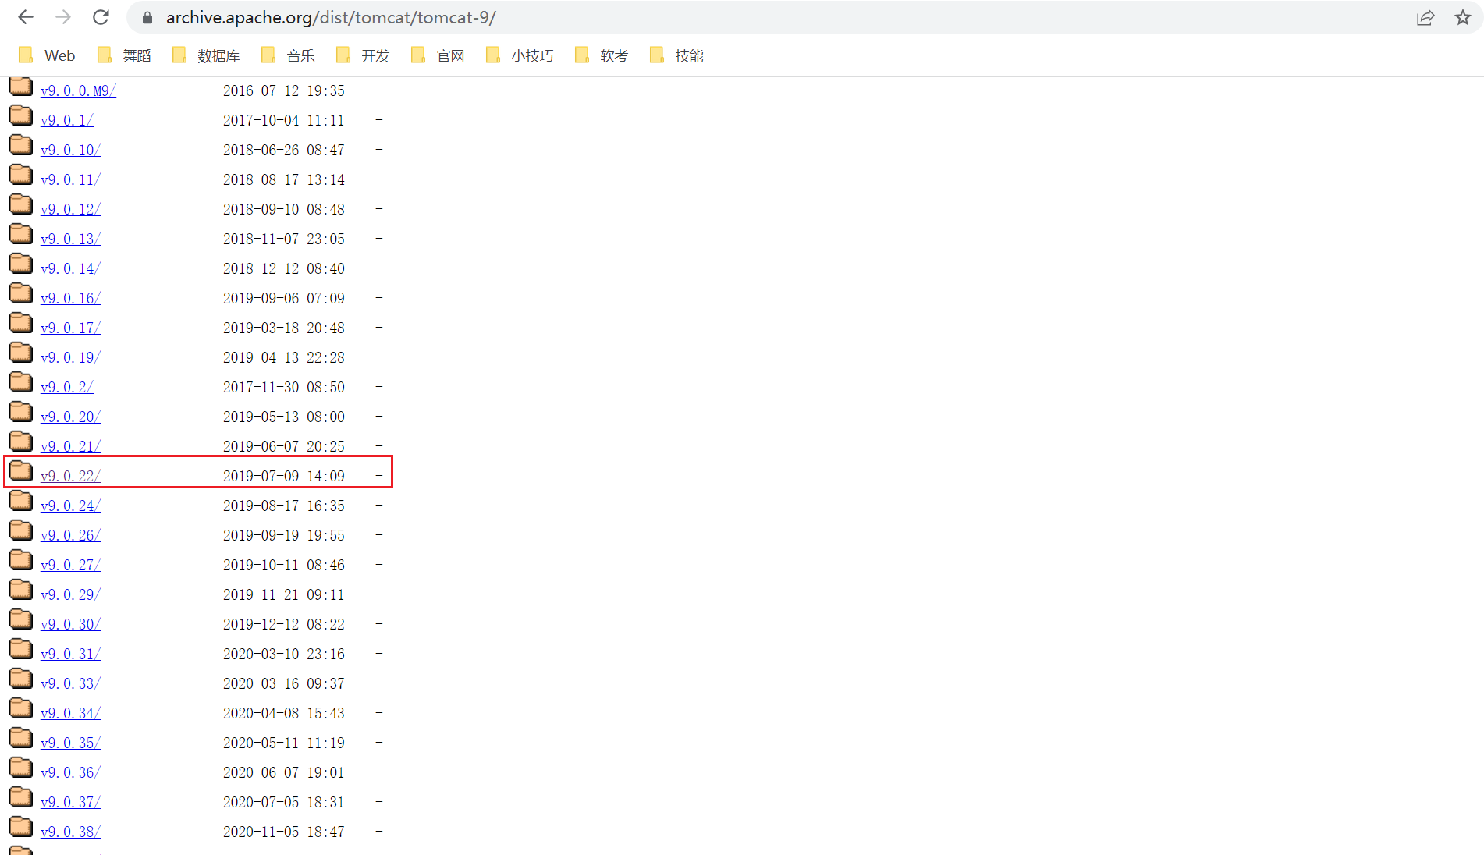Open the v9.0.10/ directory link
The image size is (1484, 855).
[x=70, y=150]
